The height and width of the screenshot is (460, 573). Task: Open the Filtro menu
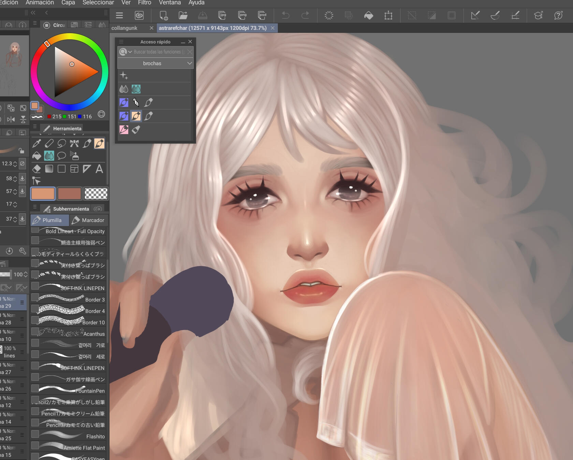(x=144, y=3)
